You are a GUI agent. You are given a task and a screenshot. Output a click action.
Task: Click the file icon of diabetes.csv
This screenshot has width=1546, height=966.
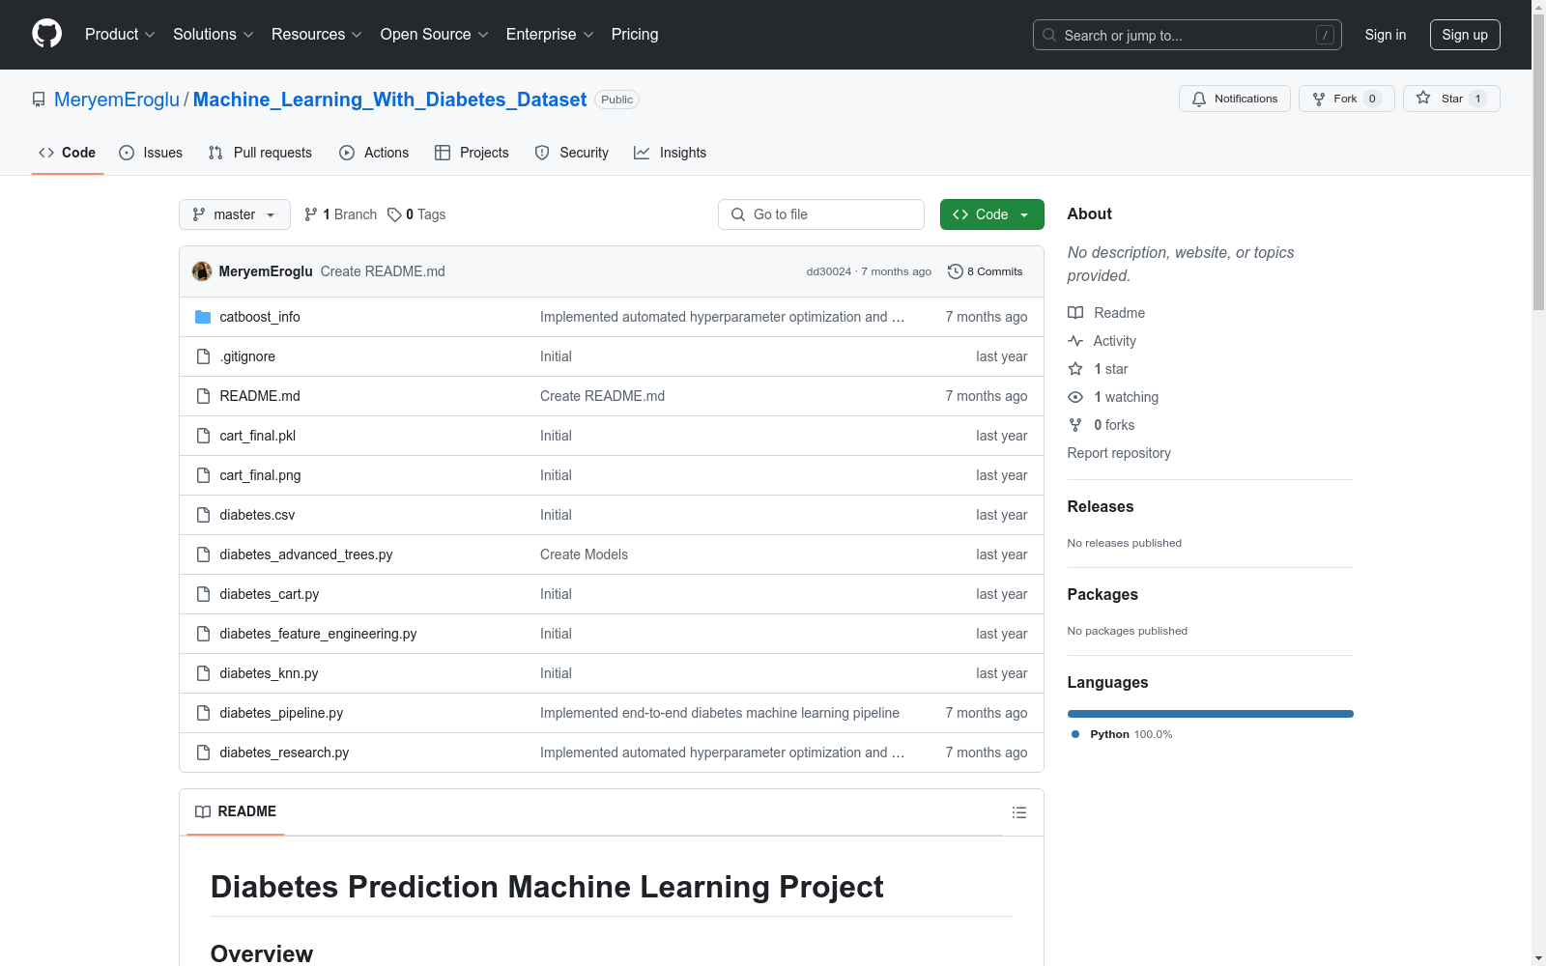203,515
